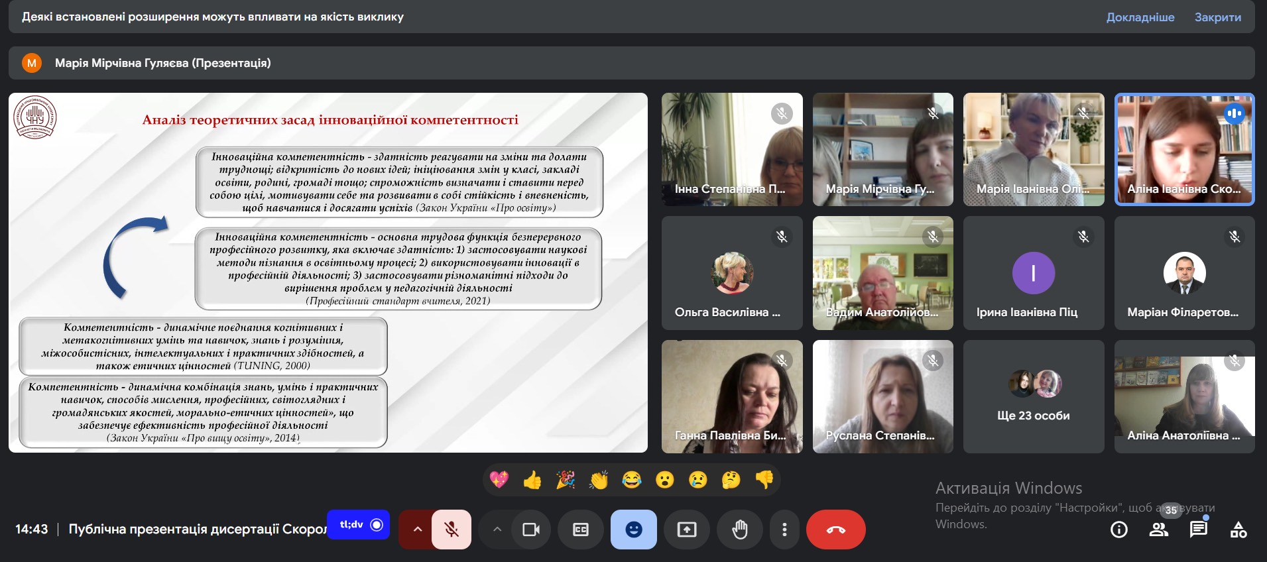Open the chat panel
This screenshot has height=562, width=1267.
[x=1199, y=530]
